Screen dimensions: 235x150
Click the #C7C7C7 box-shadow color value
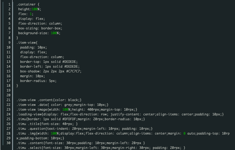coord(74,71)
